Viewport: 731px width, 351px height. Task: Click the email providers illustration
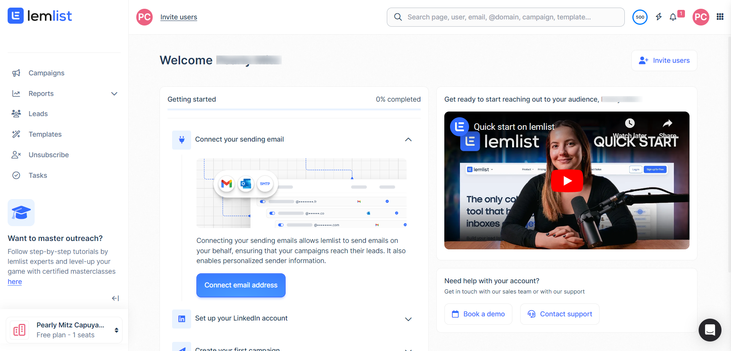302,193
